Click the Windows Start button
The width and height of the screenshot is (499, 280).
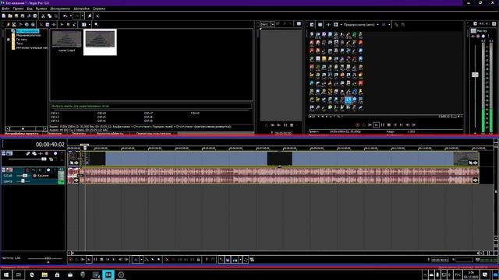tap(5, 275)
